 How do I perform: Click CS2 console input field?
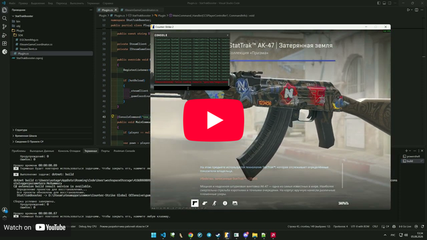point(191,88)
